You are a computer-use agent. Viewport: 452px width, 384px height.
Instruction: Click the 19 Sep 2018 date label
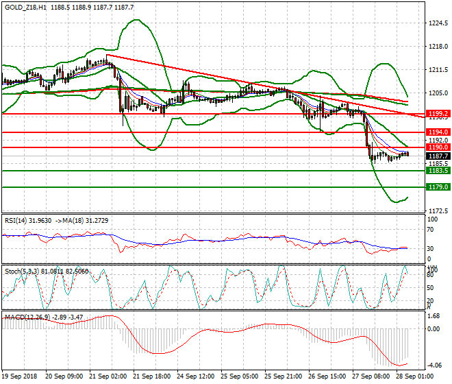tap(21, 377)
